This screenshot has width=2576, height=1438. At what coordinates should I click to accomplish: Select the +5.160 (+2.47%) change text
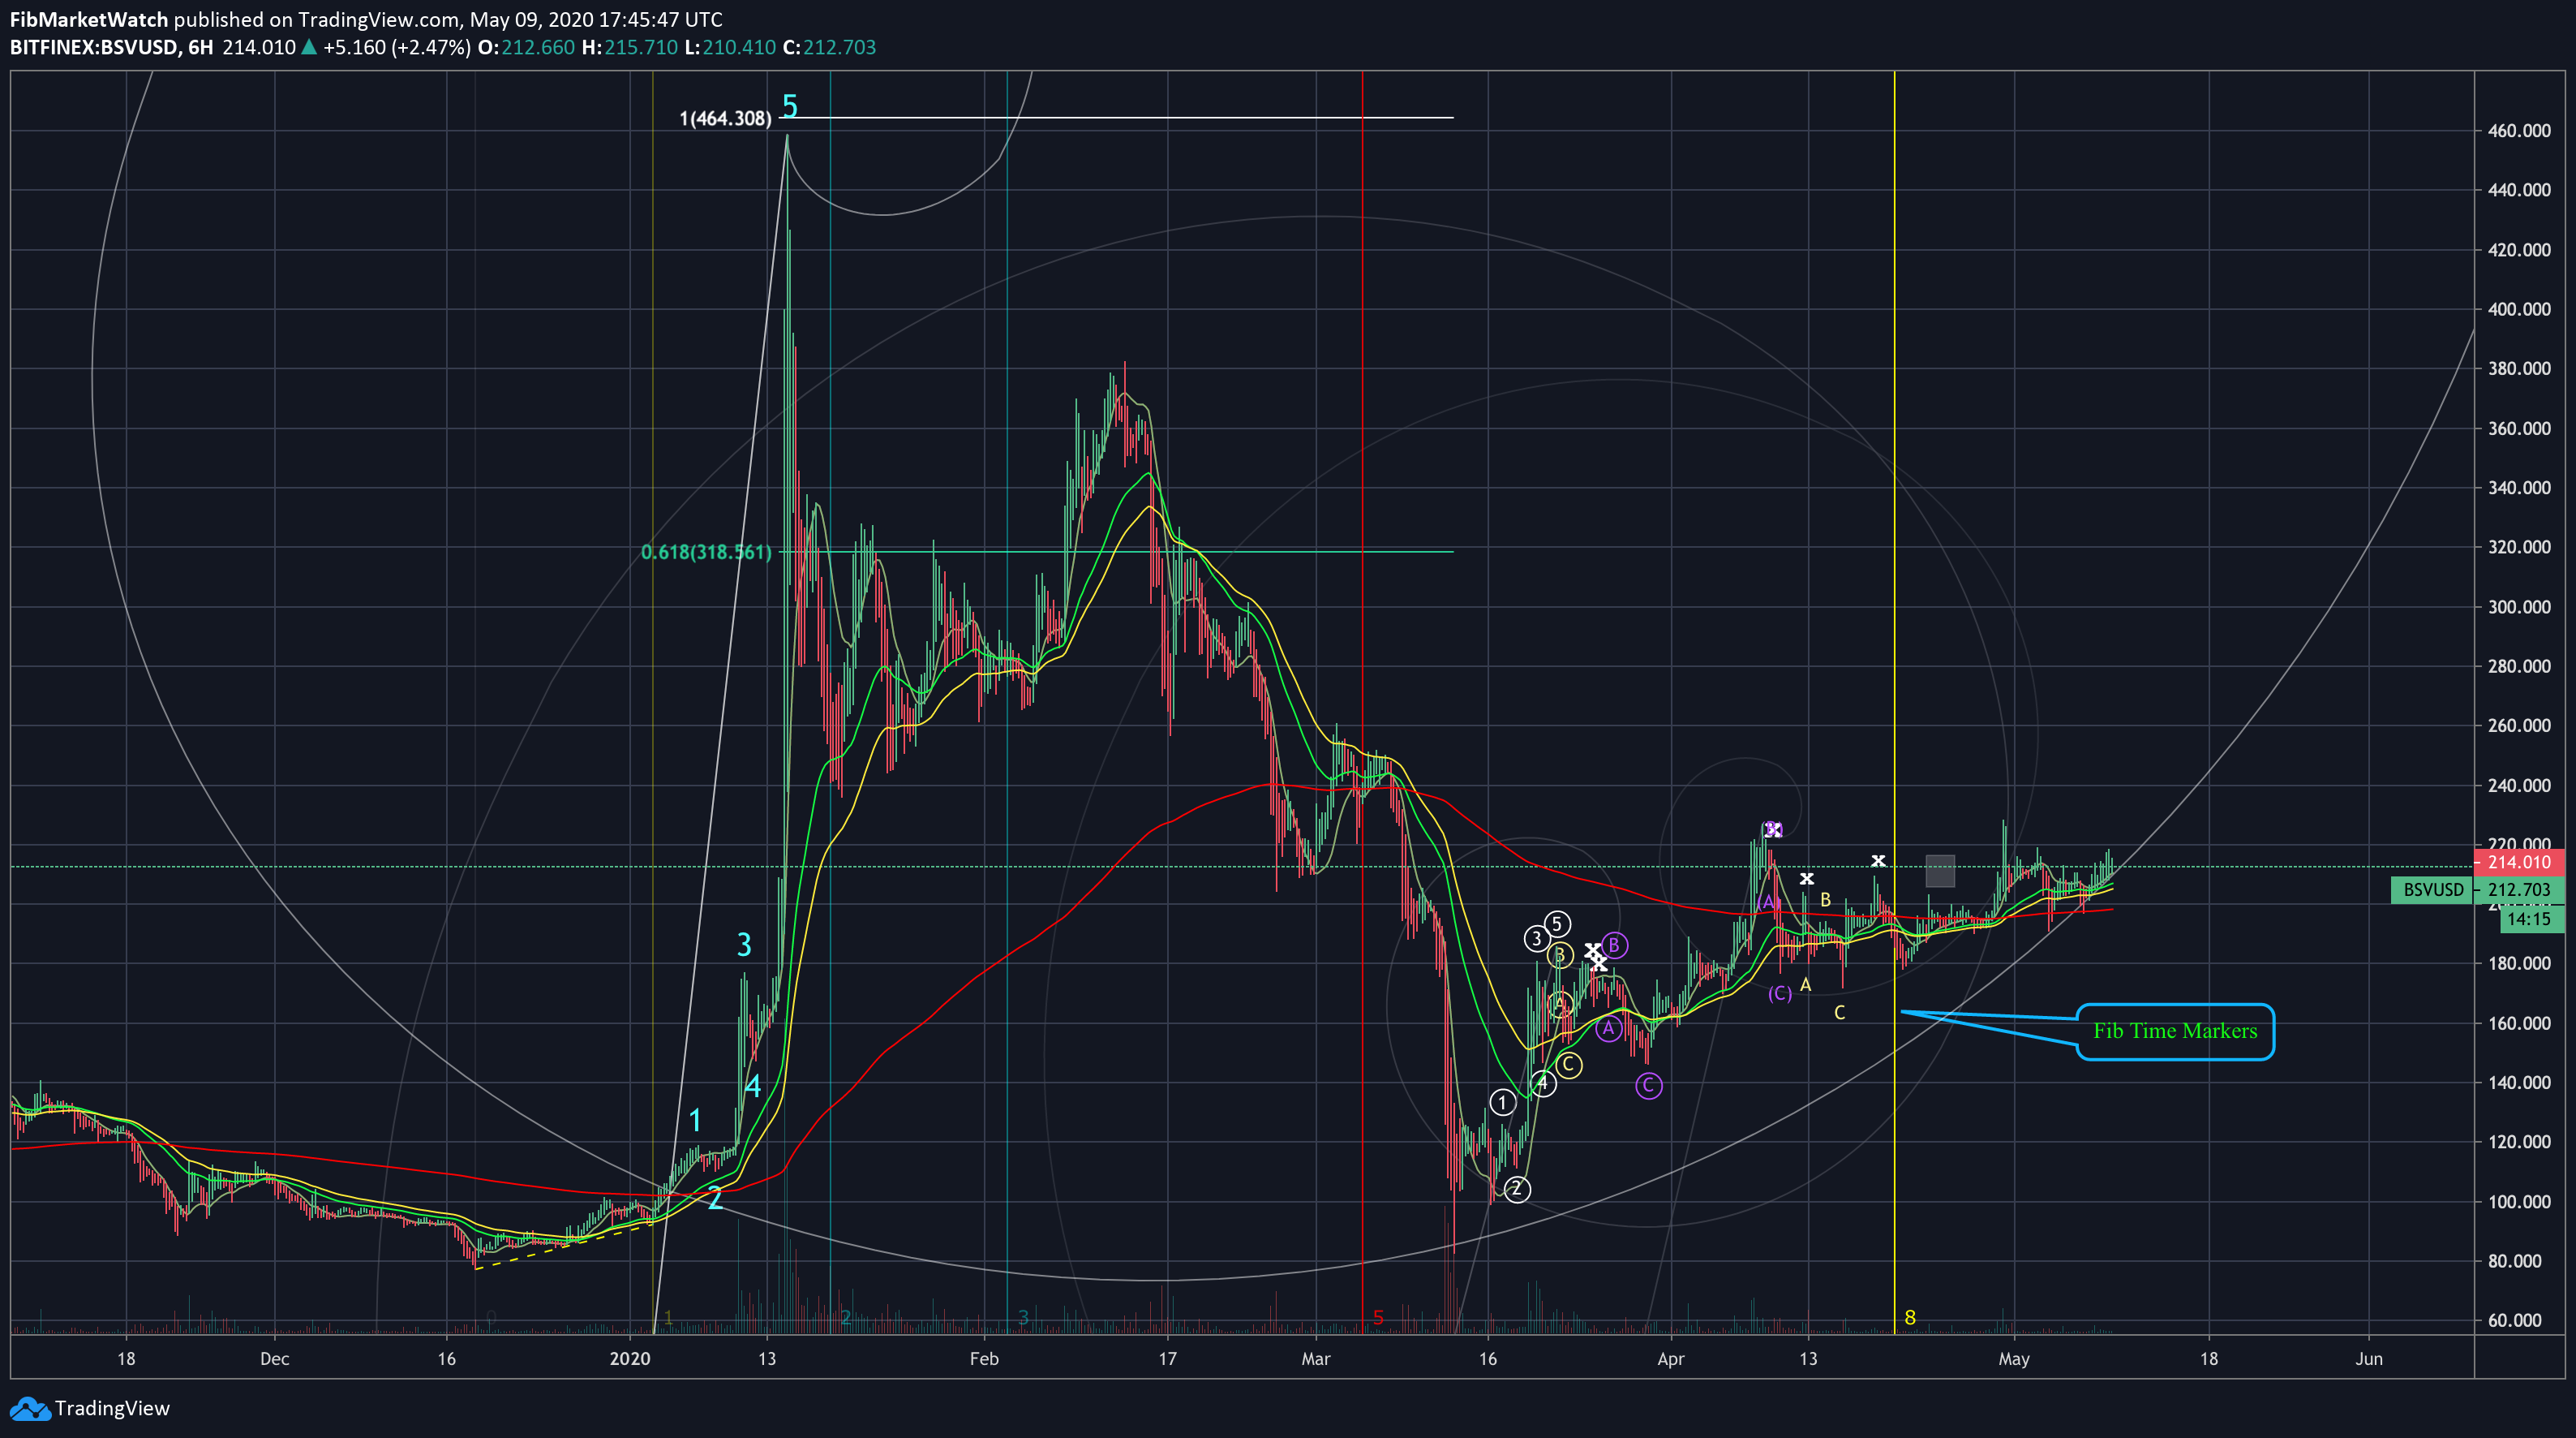point(397,47)
